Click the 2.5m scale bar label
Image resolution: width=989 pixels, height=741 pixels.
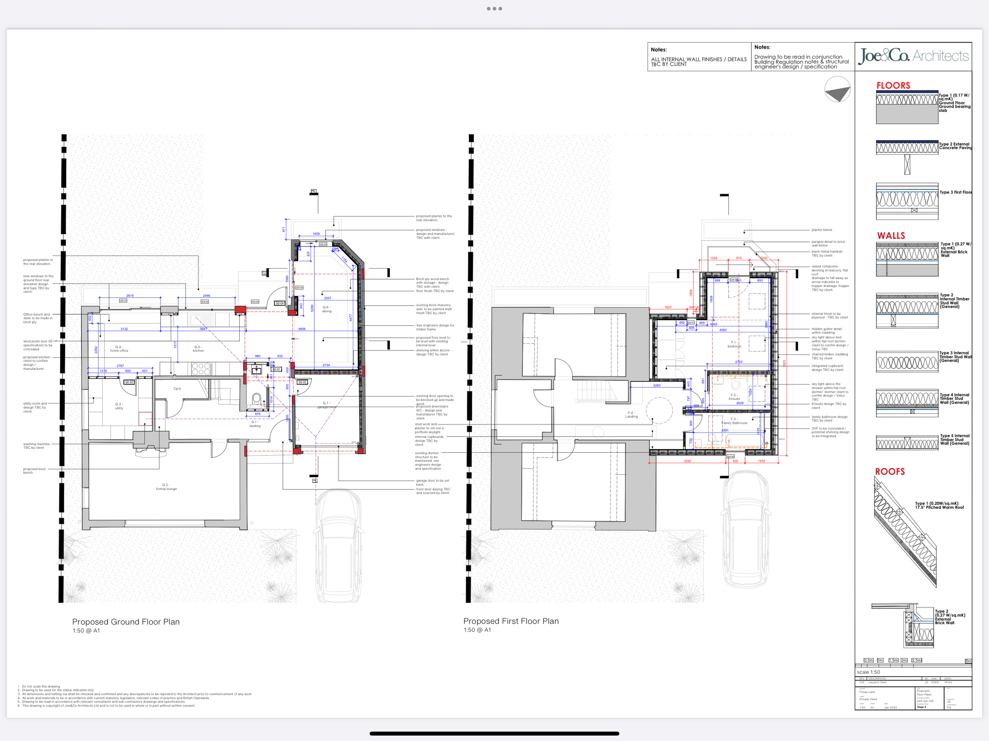point(916,660)
